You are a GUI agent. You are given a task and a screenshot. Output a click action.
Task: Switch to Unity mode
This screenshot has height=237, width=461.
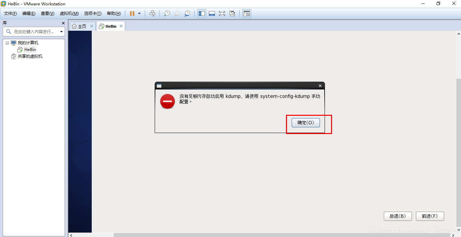coord(232,14)
